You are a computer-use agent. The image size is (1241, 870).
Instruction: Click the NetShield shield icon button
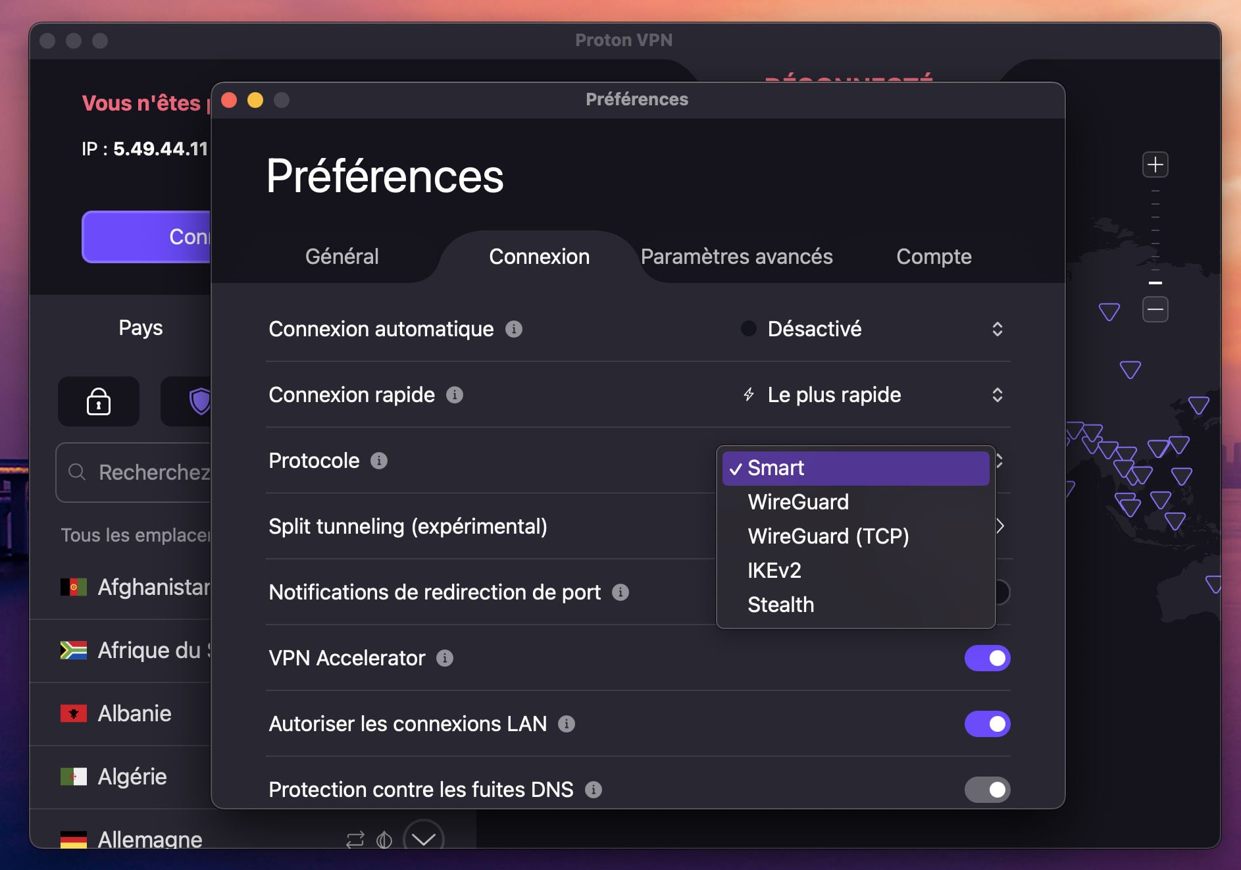186,401
